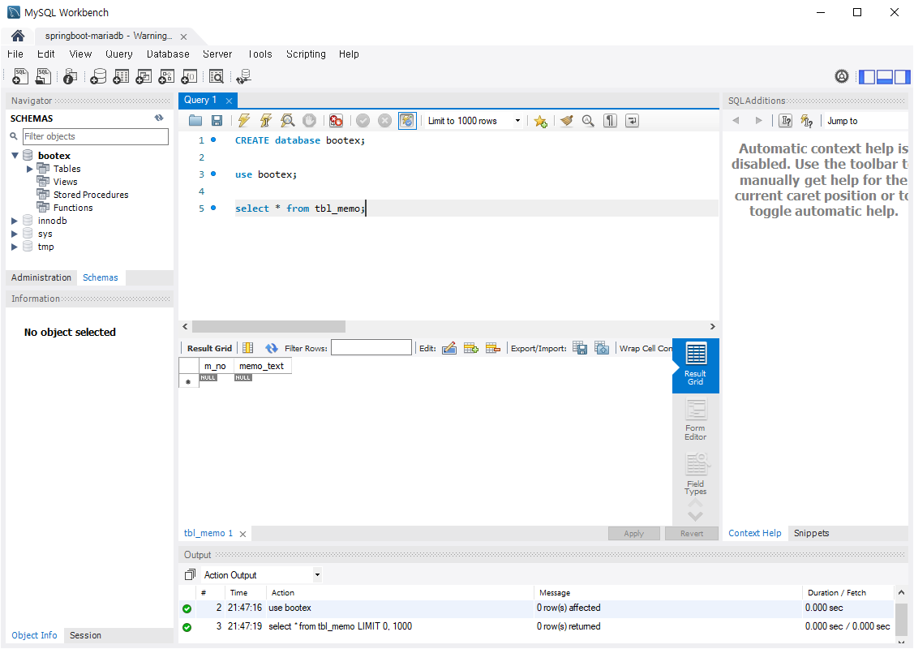The height and width of the screenshot is (649, 914).
Task: Toggle auto-commit mode button
Action: tap(407, 121)
